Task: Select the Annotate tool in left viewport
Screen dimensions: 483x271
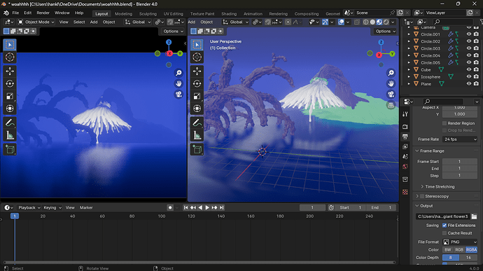Action: 10,123
